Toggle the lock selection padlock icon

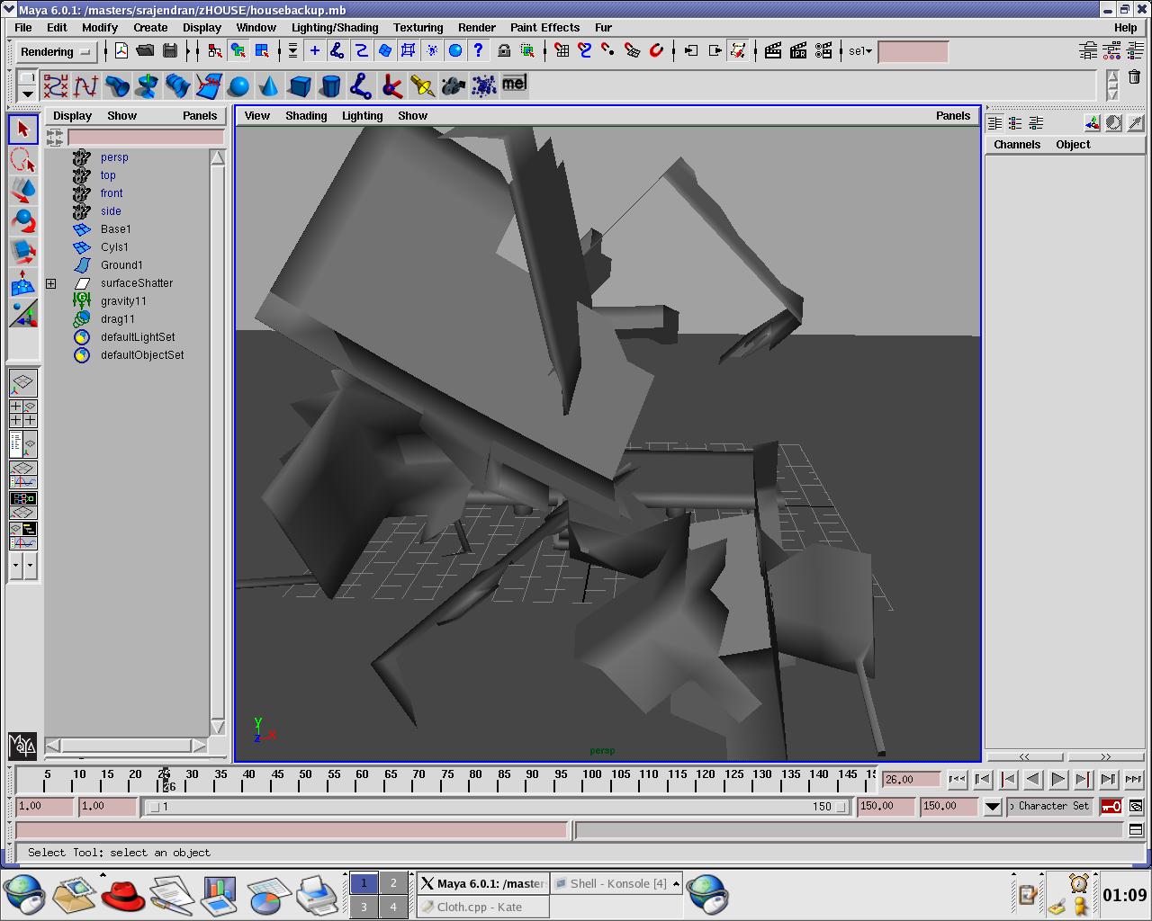pos(504,51)
